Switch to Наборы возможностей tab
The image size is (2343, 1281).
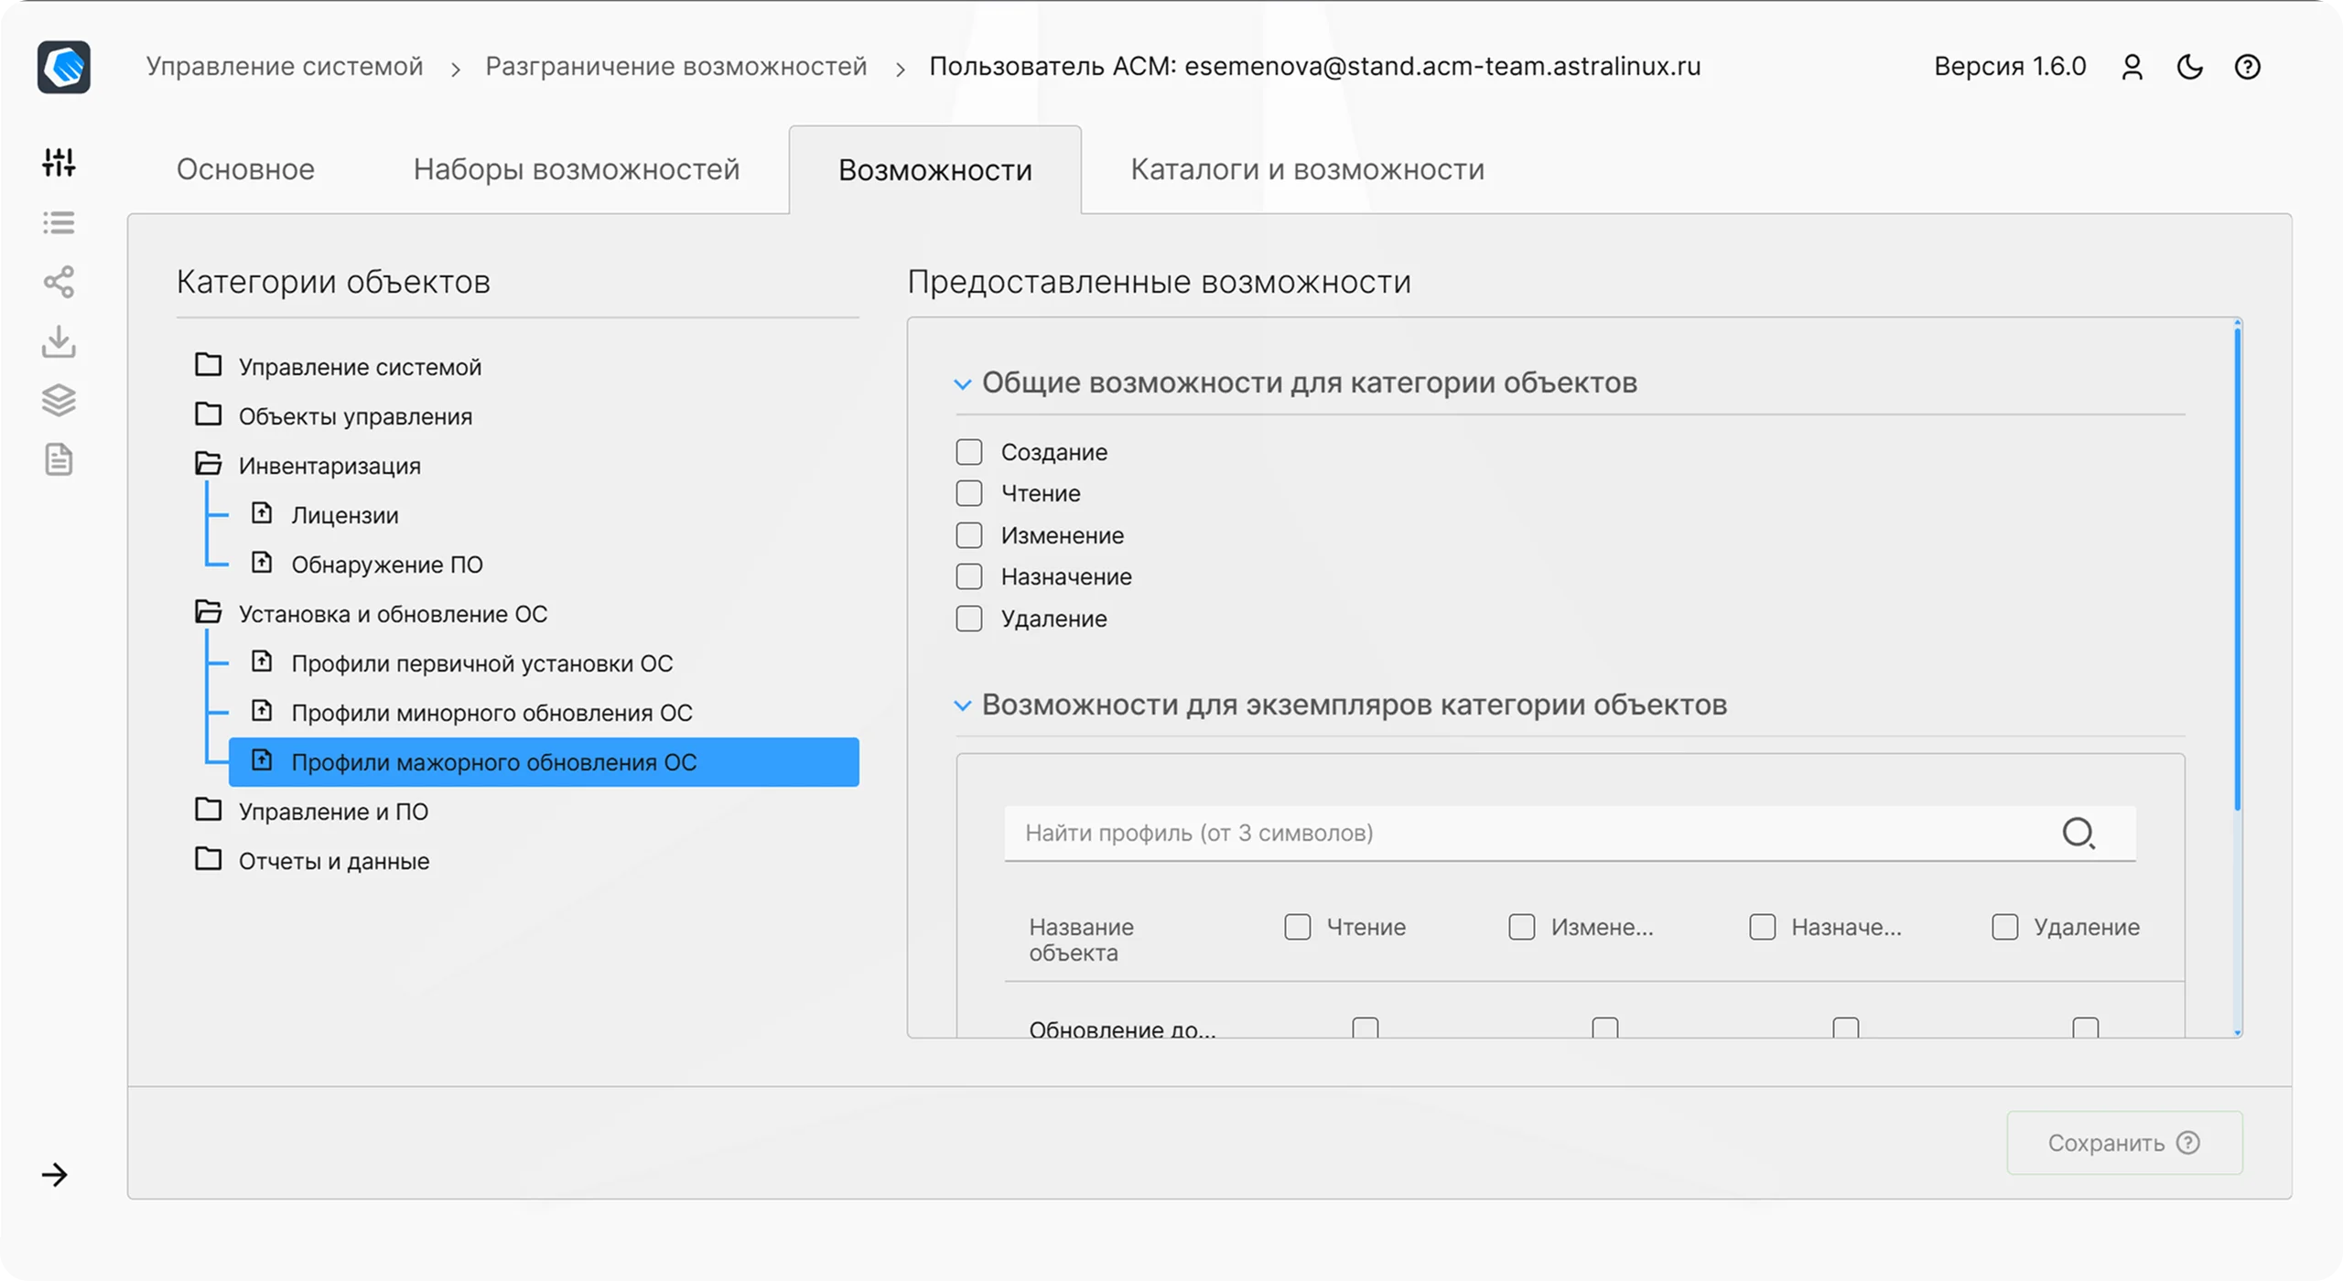click(577, 169)
